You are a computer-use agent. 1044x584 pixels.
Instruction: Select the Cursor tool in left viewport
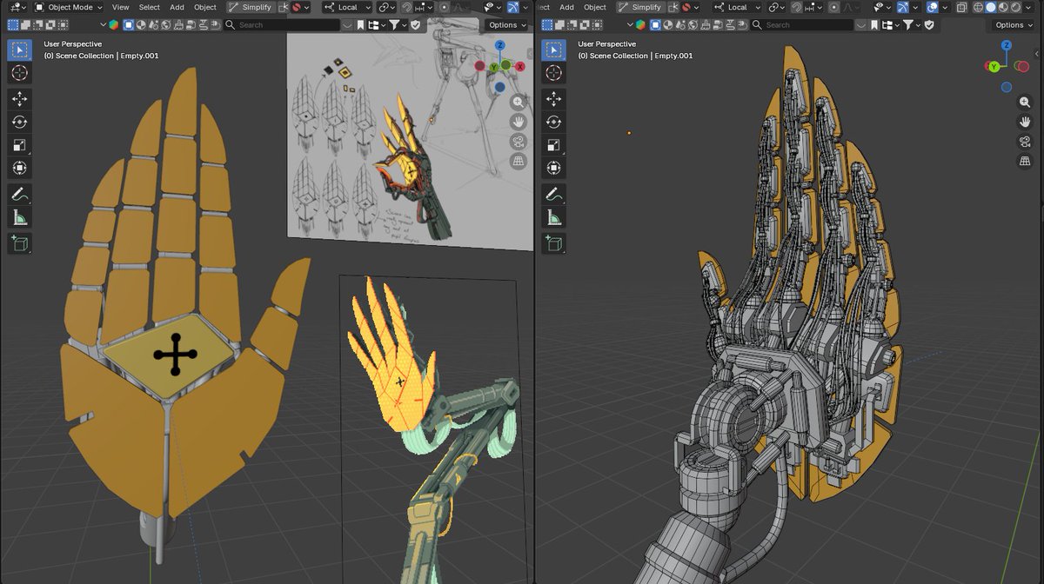click(x=19, y=73)
